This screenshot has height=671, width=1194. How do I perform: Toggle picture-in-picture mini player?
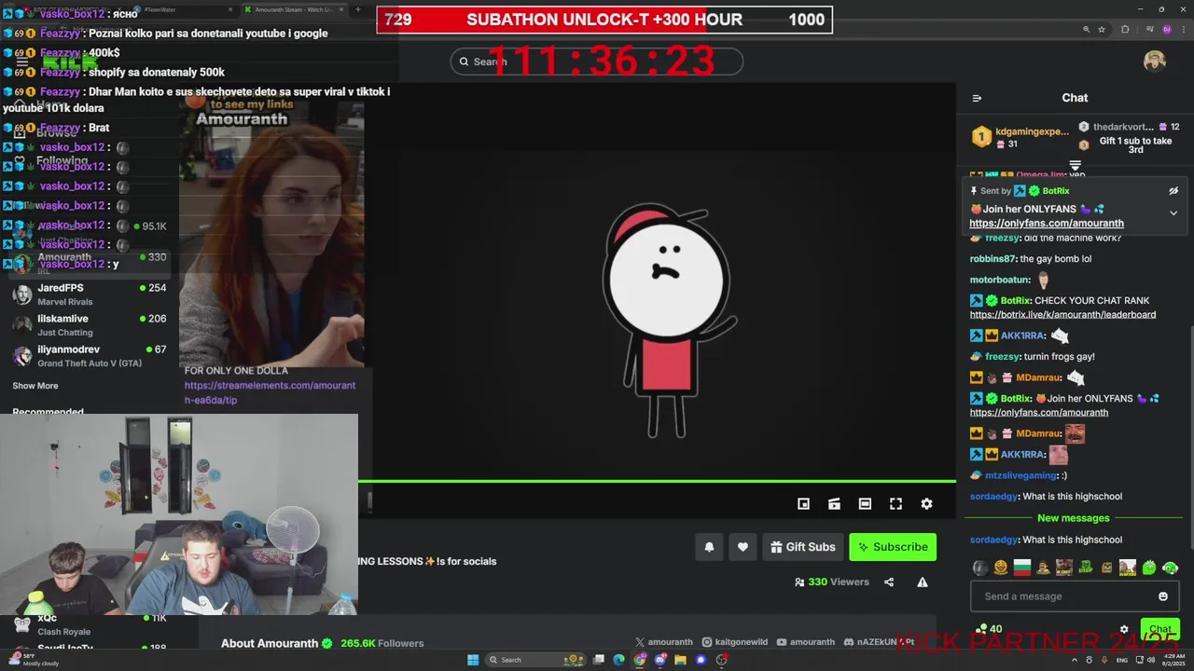coord(803,503)
